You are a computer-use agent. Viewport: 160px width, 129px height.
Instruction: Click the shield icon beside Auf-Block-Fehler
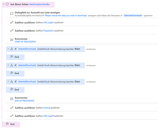point(7,4)
